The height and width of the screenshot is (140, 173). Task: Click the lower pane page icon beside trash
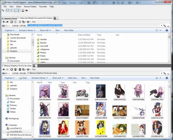coord(20,69)
